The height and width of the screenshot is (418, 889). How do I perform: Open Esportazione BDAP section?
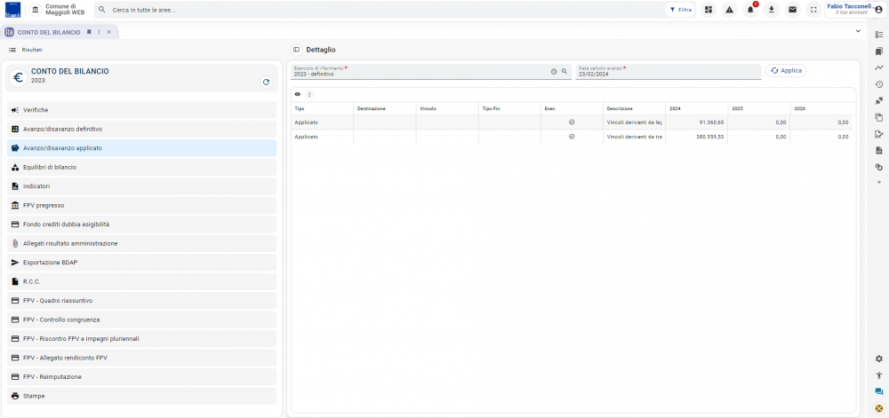141,263
